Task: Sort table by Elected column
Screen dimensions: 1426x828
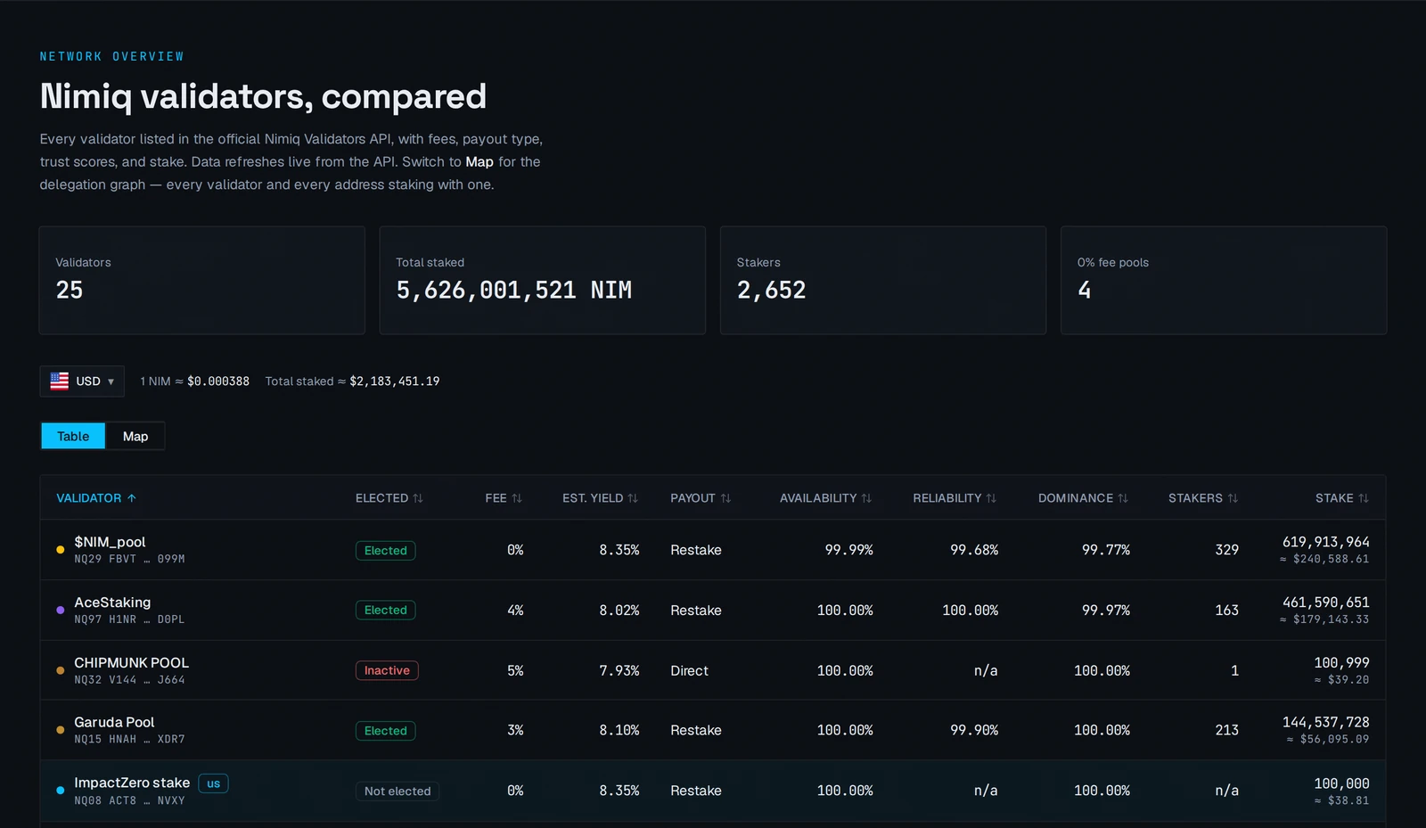Action: click(389, 498)
